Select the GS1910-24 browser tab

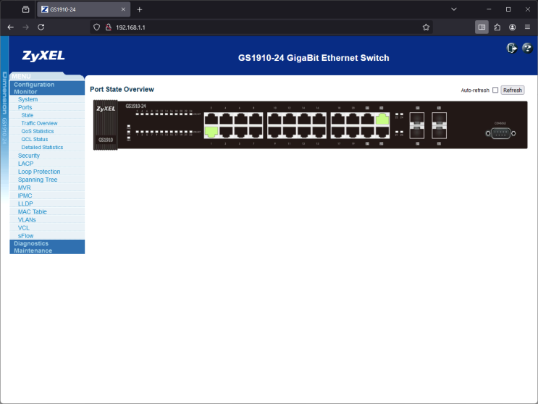tap(83, 9)
